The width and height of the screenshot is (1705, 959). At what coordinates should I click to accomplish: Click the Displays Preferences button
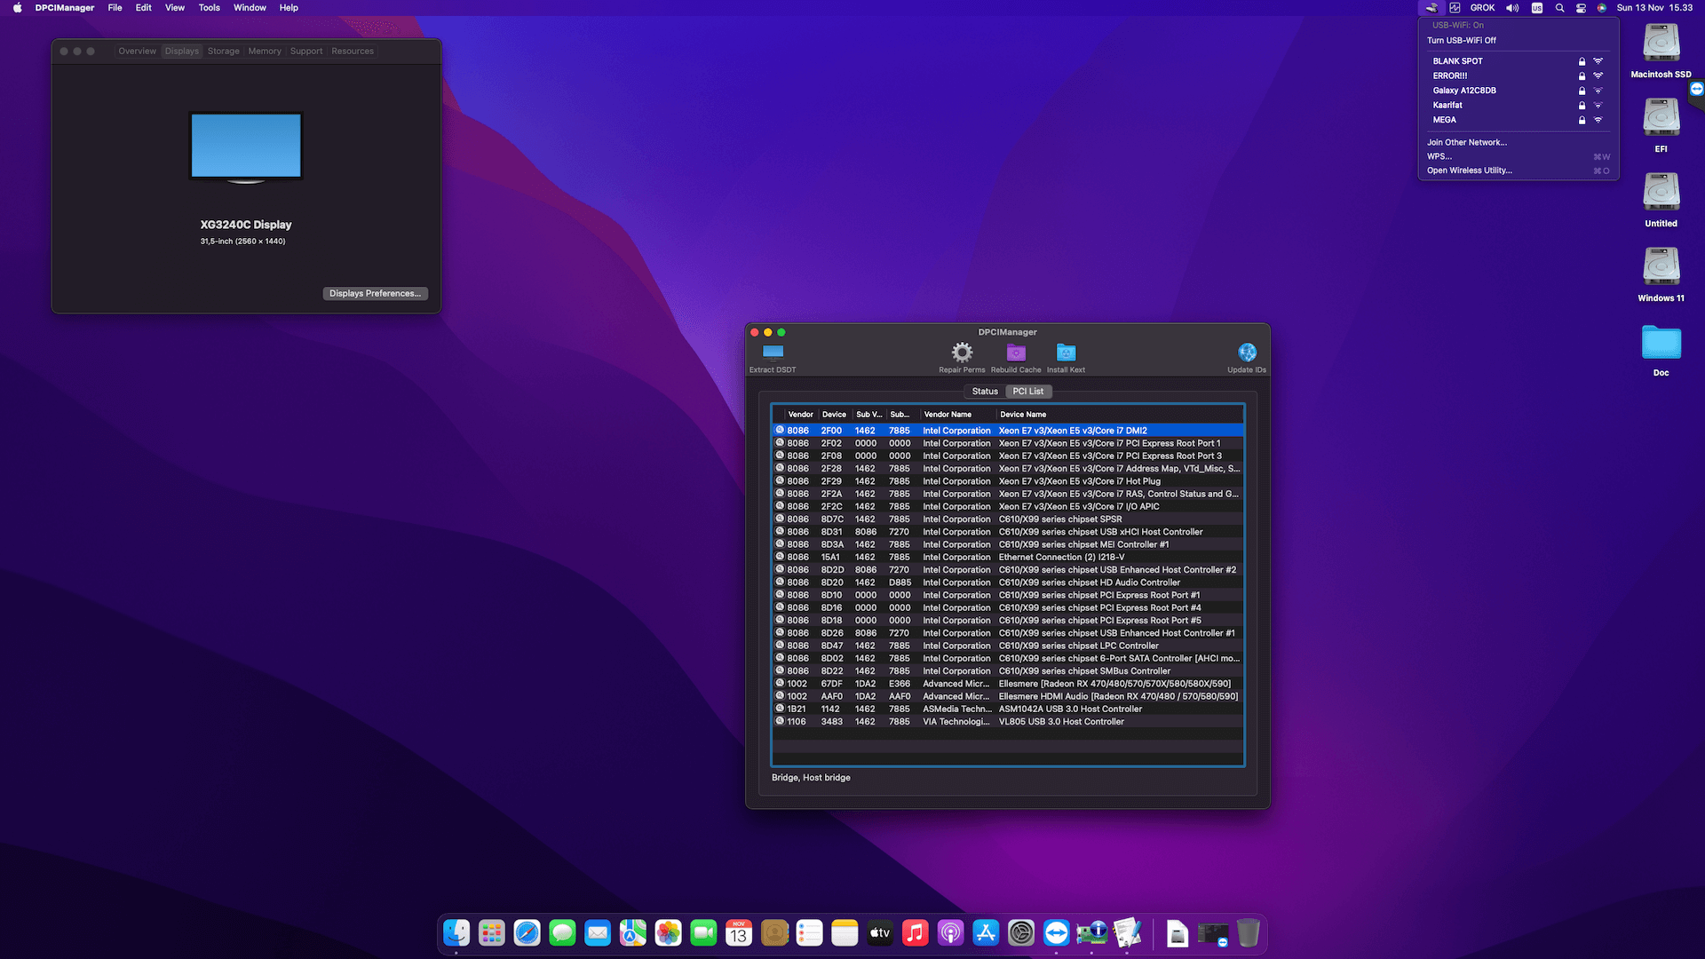[375, 293]
